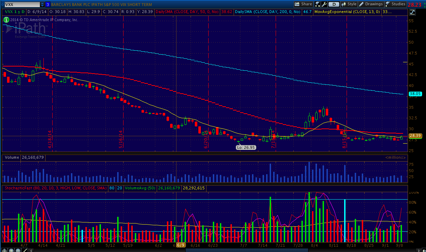Click the left scroll arrow on time axis
Viewport: 426px width, 252px height.
tap(32, 250)
